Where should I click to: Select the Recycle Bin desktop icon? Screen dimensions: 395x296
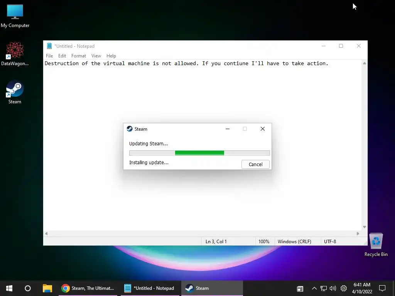click(376, 245)
